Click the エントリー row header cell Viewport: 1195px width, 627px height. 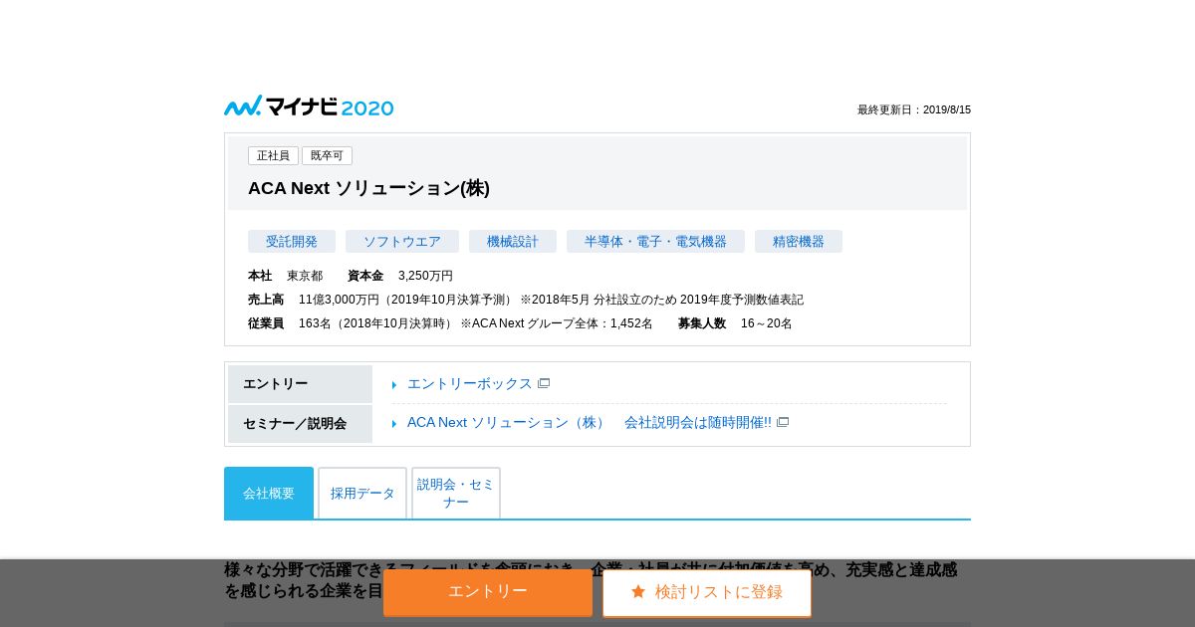click(300, 384)
